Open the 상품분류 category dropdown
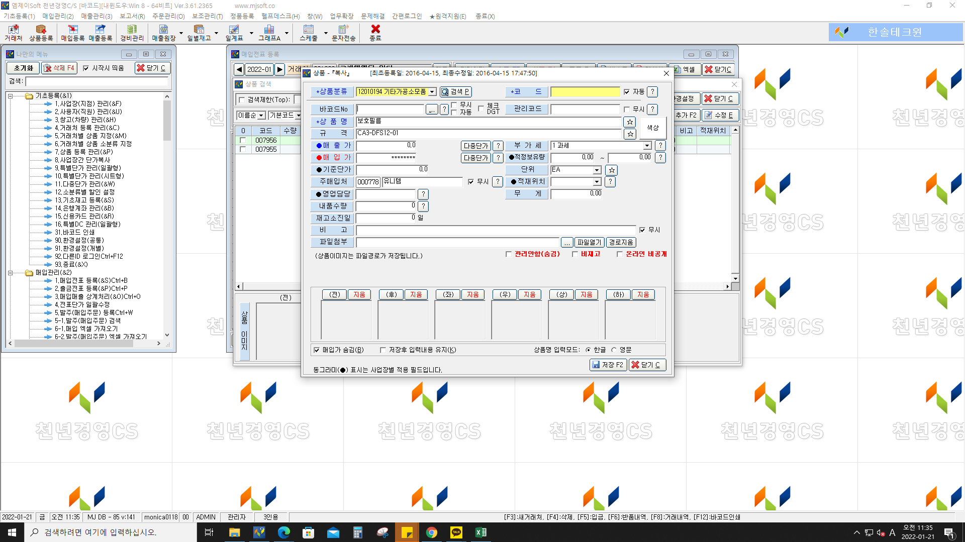Screen dimensions: 965x542 tap(432, 92)
